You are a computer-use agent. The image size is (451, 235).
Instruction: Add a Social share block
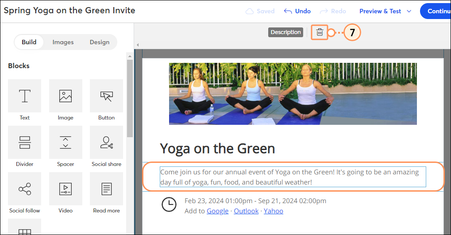[x=106, y=143]
